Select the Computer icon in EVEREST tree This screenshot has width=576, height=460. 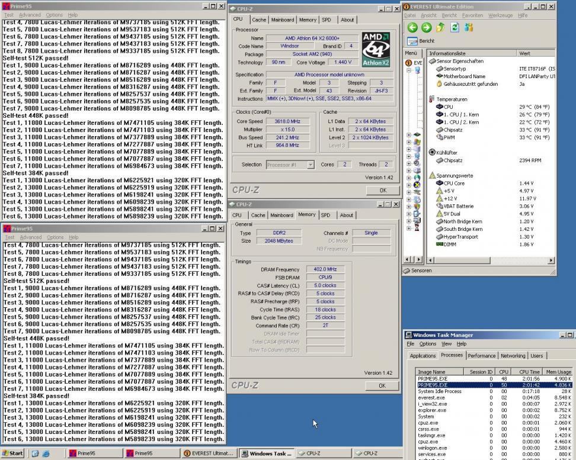417,70
